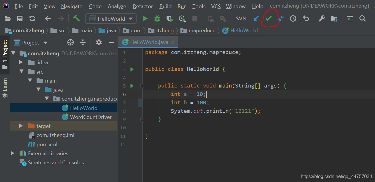Start debugging with the Debug bug icon
This screenshot has width=375, height=182.
tap(157, 19)
